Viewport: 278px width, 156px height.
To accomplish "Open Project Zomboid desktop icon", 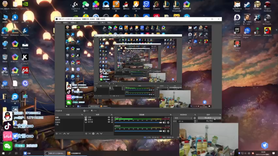I will (267, 6).
